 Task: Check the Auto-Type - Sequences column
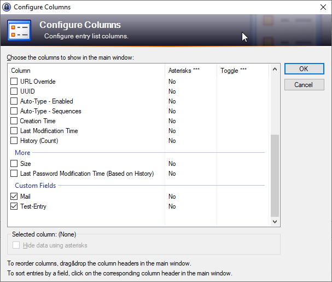pyautogui.click(x=14, y=111)
